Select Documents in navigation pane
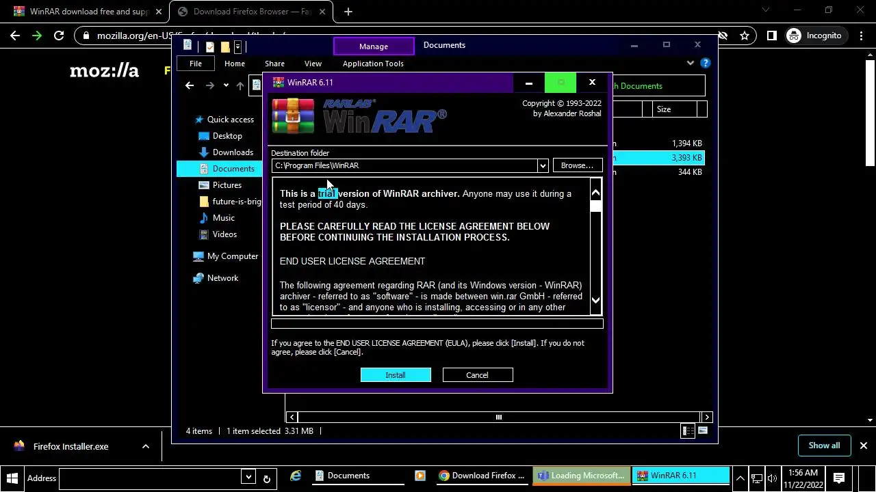 227,169
